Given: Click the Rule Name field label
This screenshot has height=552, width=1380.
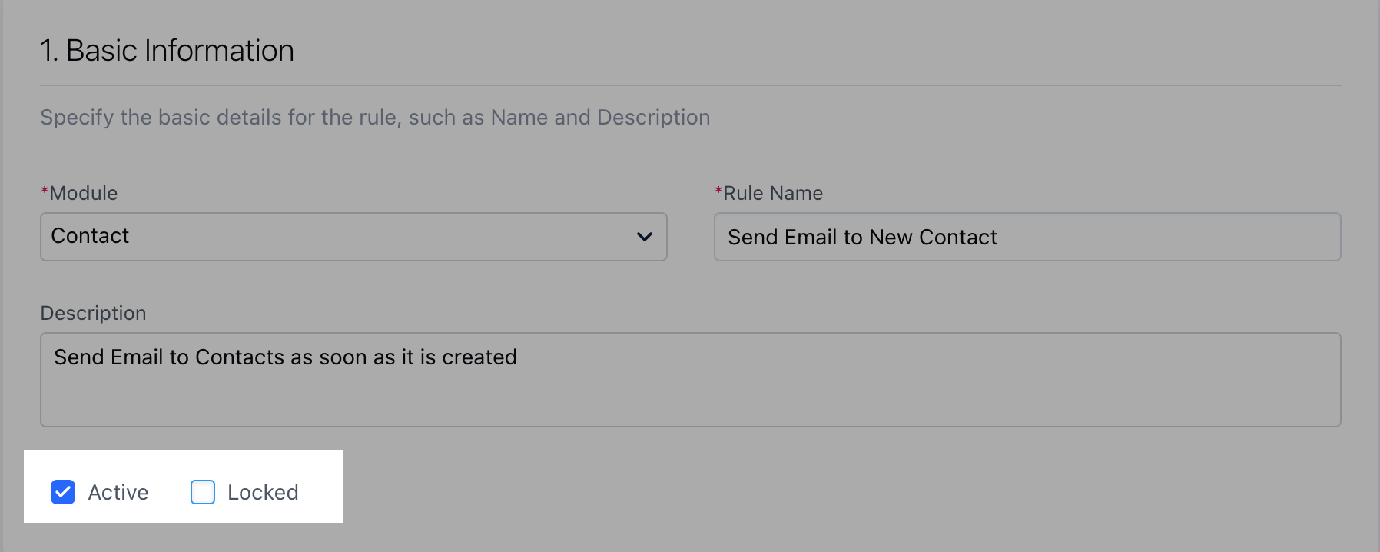Looking at the screenshot, I should pos(773,193).
